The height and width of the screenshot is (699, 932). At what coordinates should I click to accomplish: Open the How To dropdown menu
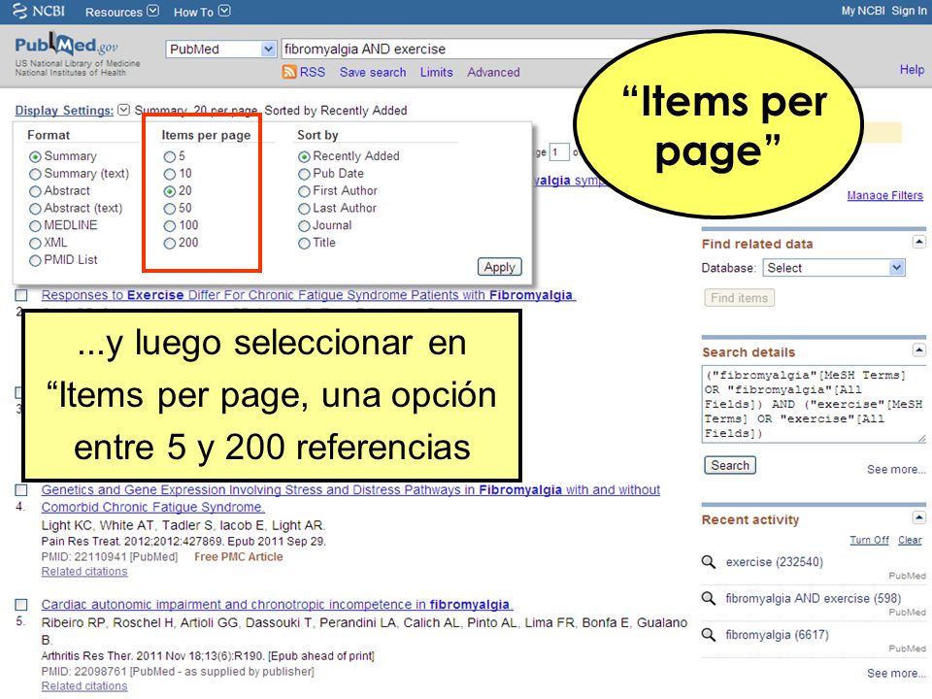click(202, 12)
